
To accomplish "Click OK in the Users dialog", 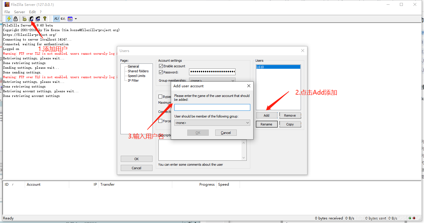I will tap(137, 159).
